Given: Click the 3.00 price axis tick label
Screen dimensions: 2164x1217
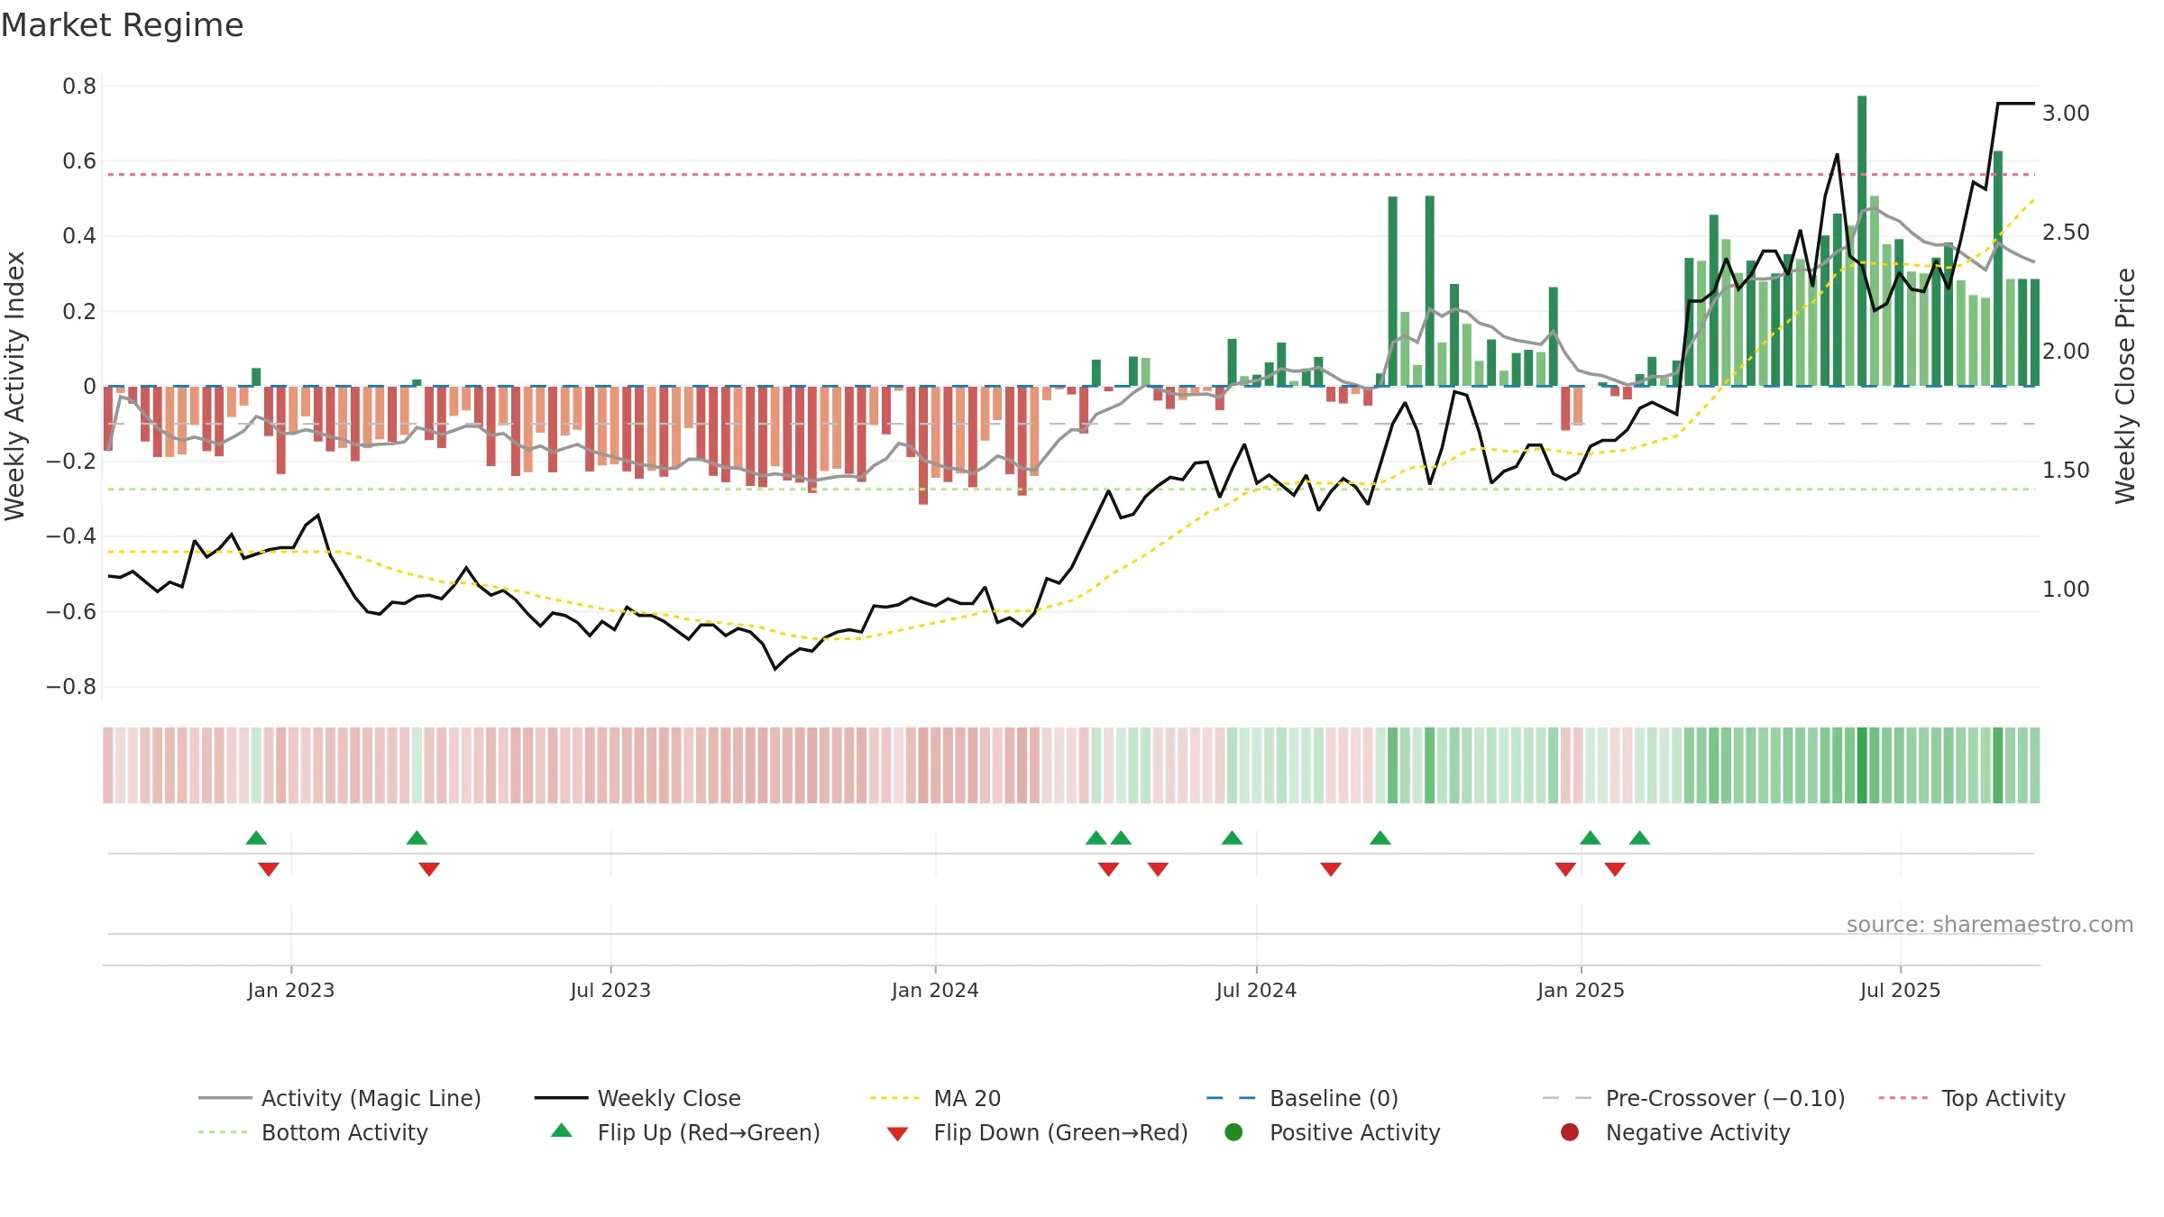Looking at the screenshot, I should (x=2066, y=114).
